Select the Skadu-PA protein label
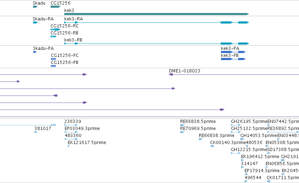The width and height of the screenshot is (299, 183). coord(44,48)
